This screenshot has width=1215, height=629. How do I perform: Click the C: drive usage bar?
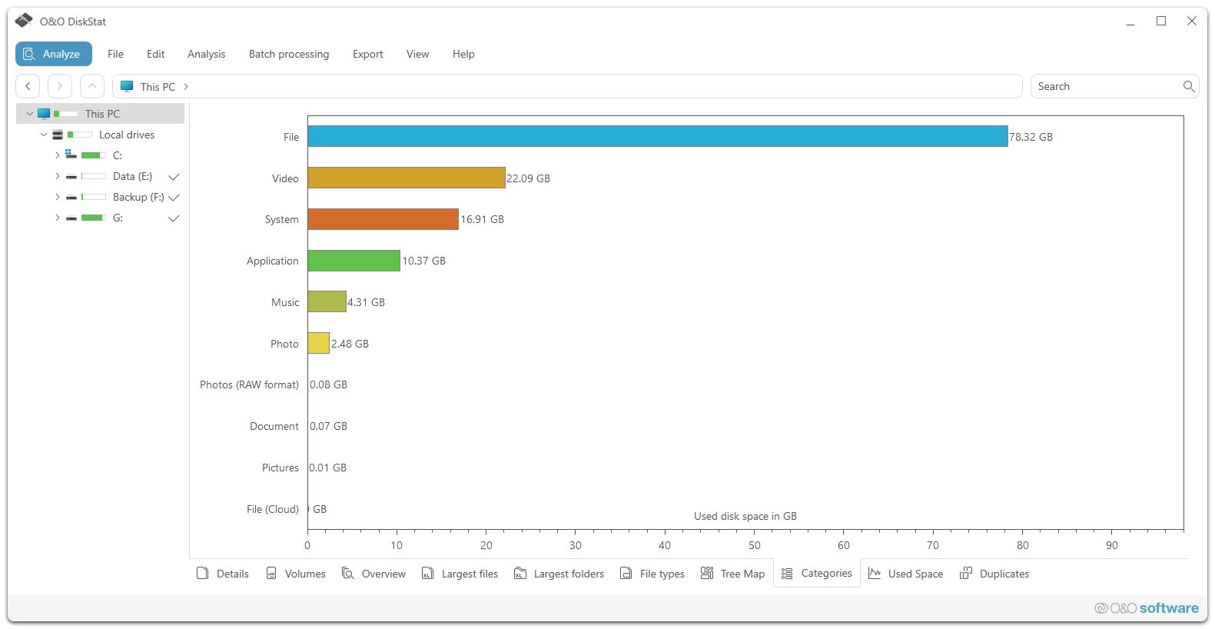click(94, 155)
